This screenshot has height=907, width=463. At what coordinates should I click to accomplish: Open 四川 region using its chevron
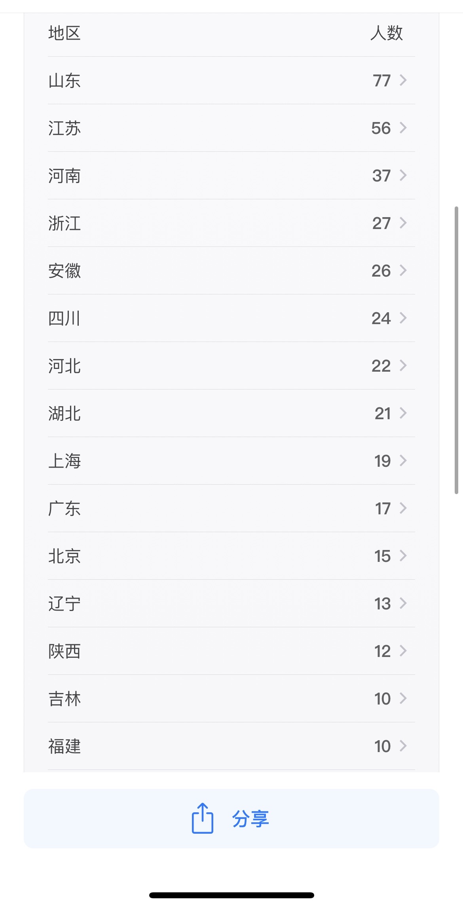coord(403,318)
